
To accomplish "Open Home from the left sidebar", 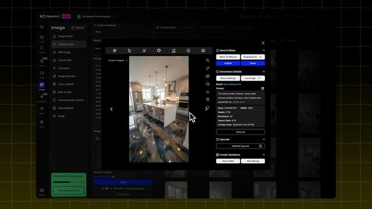I will [42, 38].
